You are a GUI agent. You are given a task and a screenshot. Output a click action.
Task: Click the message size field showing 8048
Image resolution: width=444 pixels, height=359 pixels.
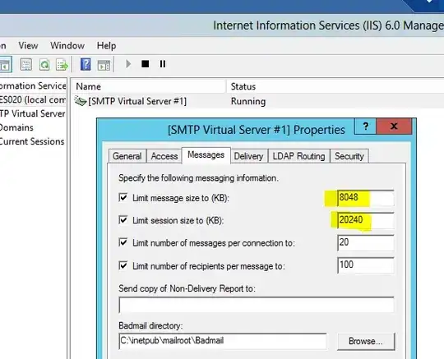click(x=365, y=198)
